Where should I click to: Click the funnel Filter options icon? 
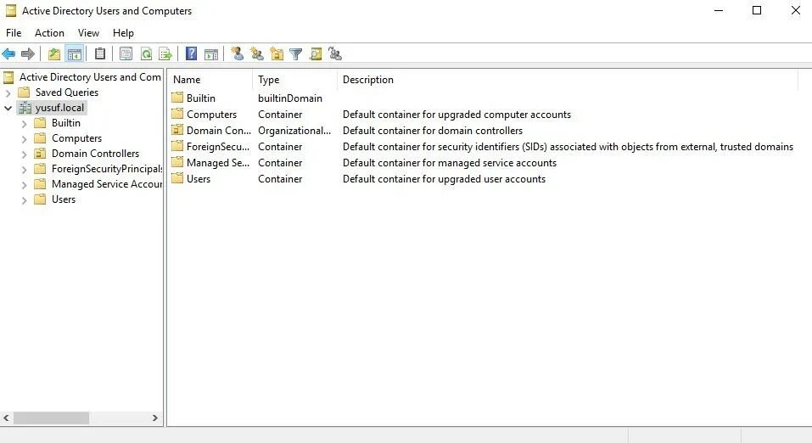pyautogui.click(x=295, y=53)
